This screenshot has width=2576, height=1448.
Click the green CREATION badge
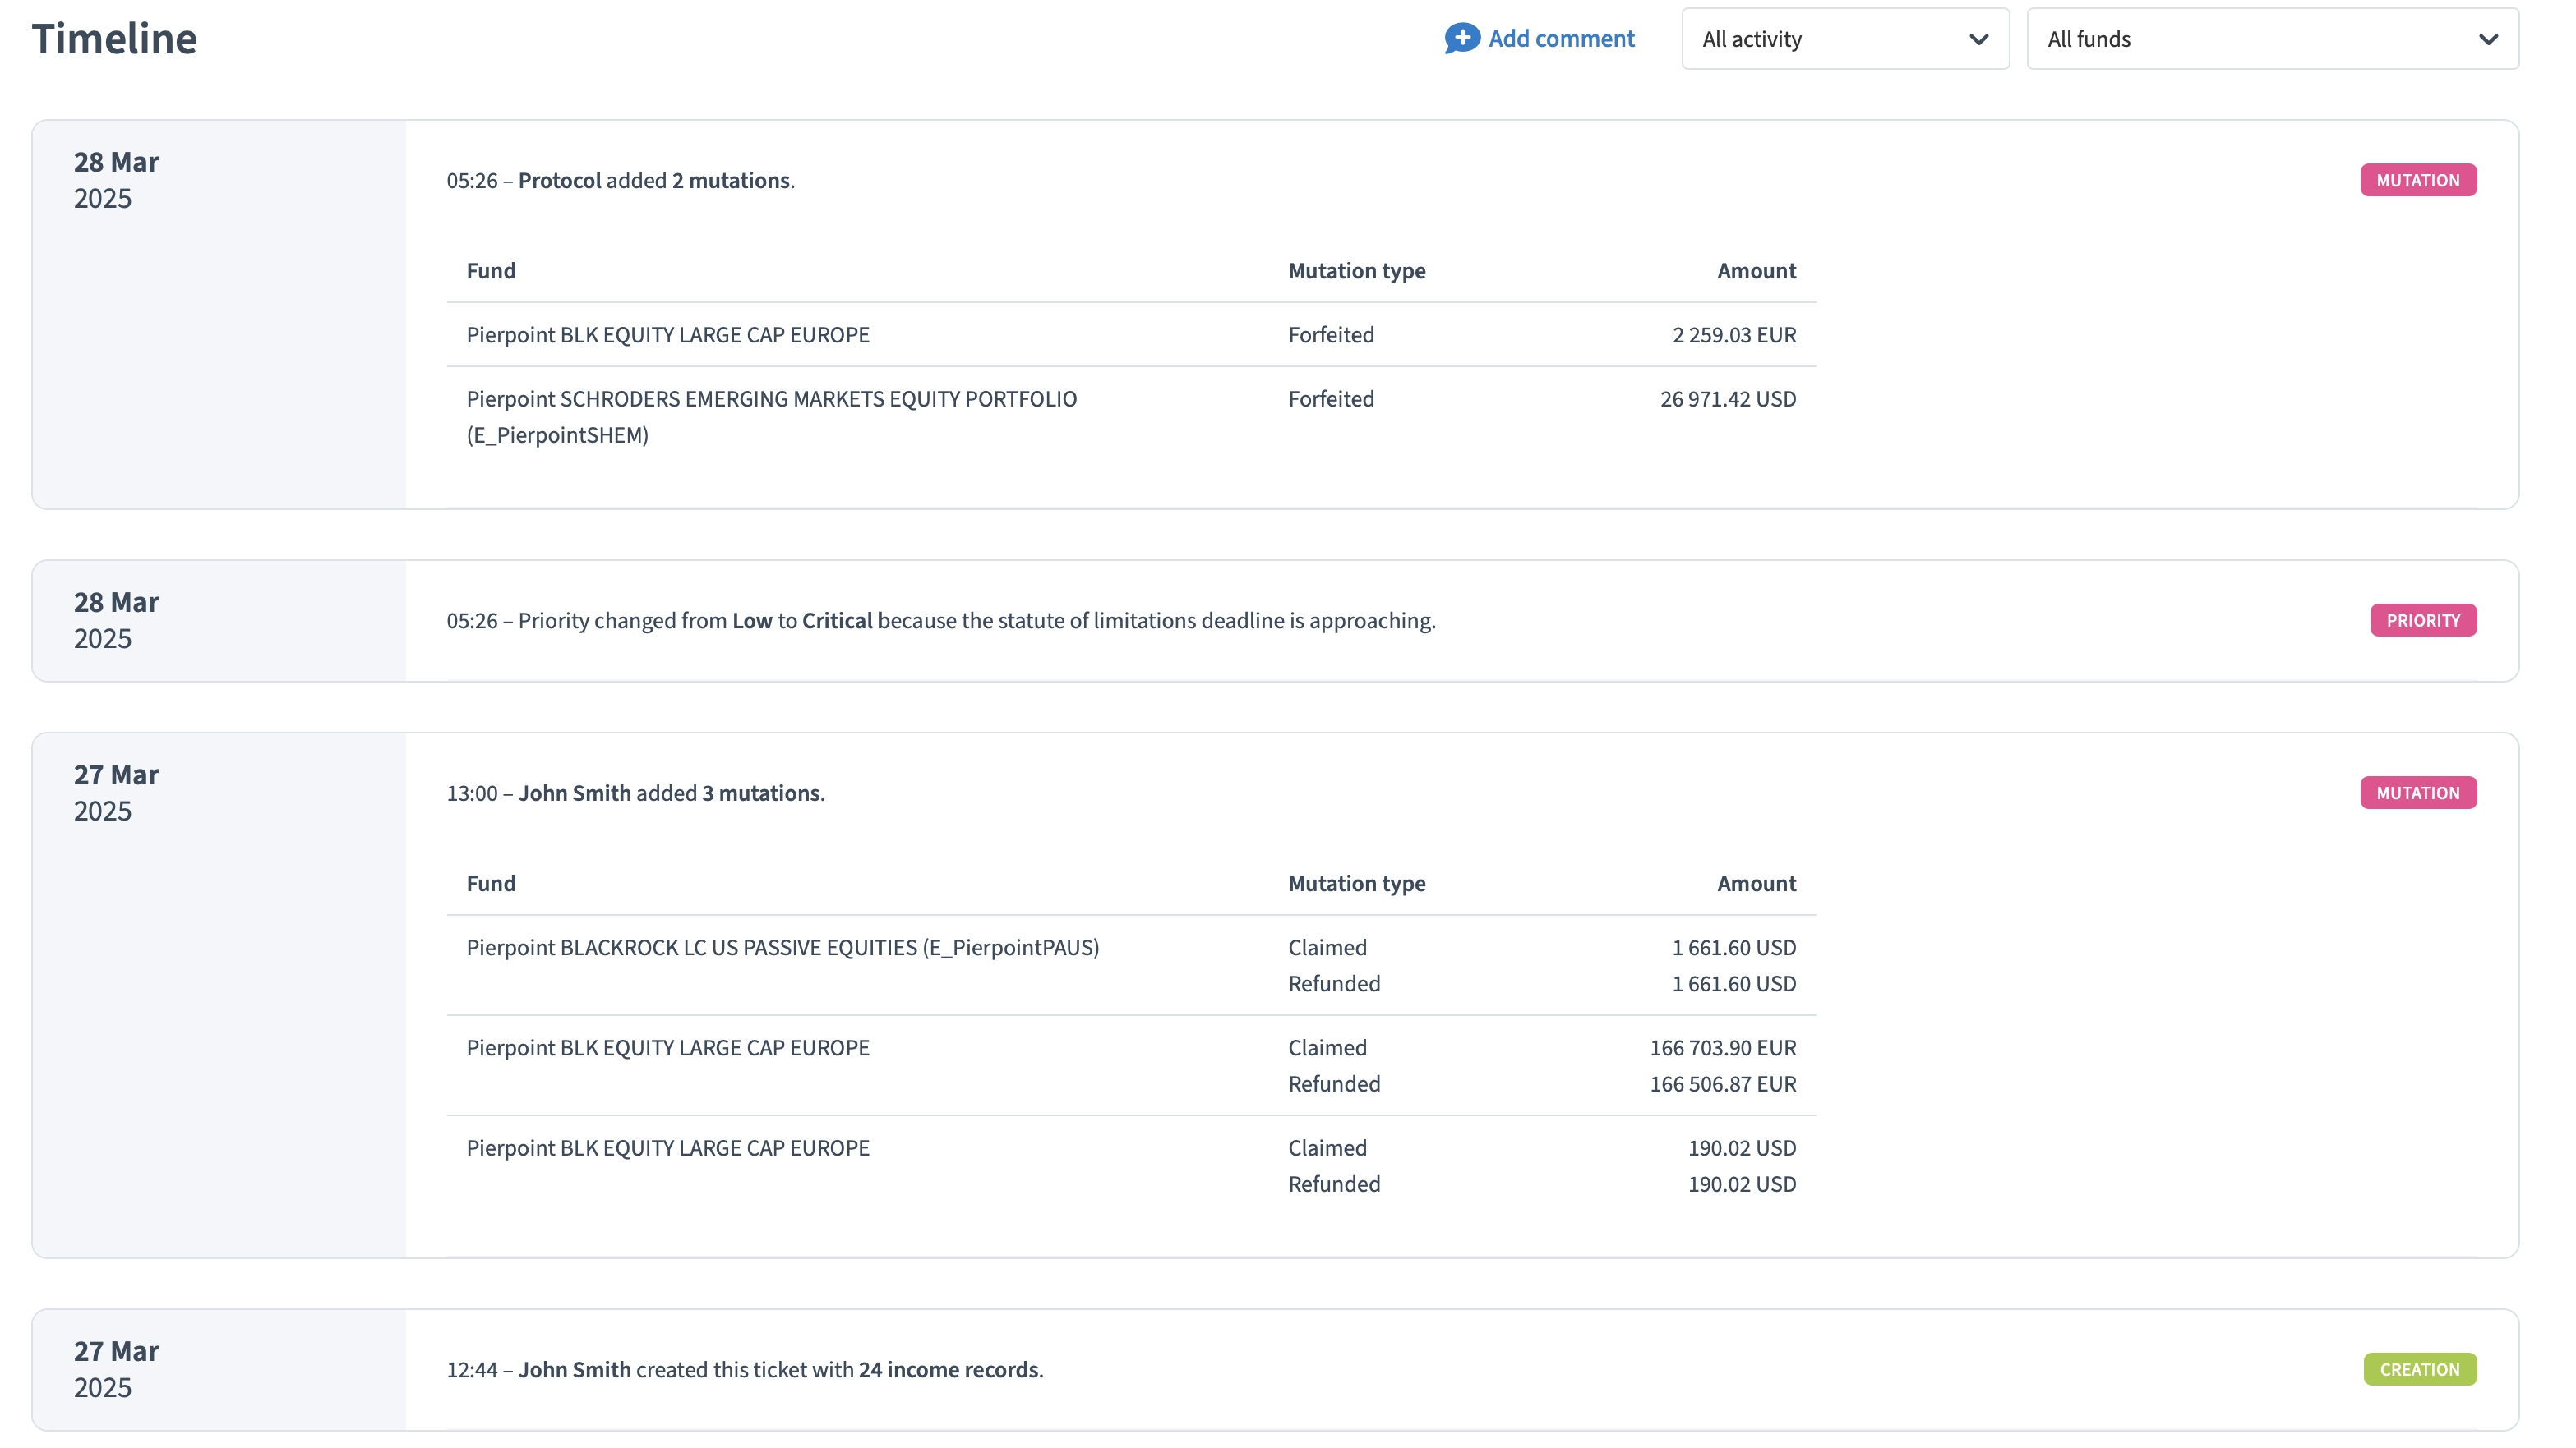pyautogui.click(x=2418, y=1369)
